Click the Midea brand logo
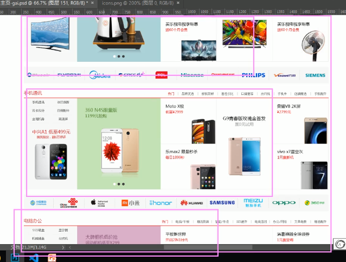Image resolution: width=346 pixels, height=262 pixels. (100, 75)
